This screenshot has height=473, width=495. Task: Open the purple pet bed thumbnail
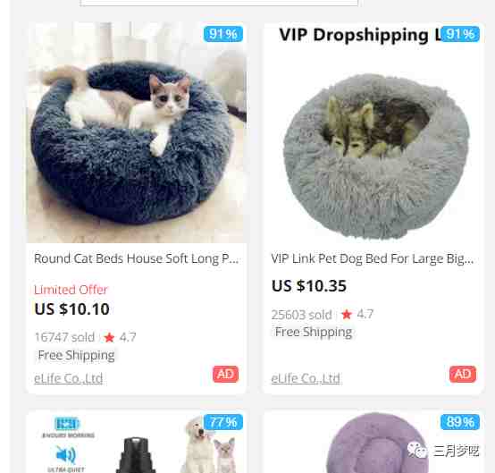(x=373, y=442)
